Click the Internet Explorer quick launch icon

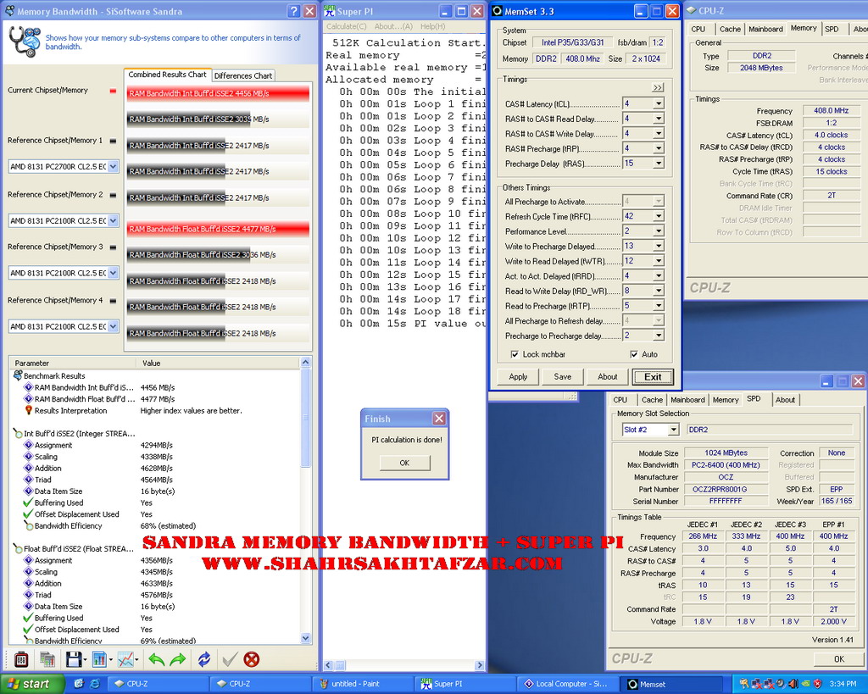pyautogui.click(x=95, y=684)
